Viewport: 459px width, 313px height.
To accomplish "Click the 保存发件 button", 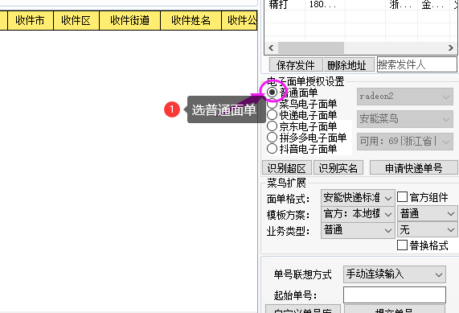I will (x=296, y=64).
